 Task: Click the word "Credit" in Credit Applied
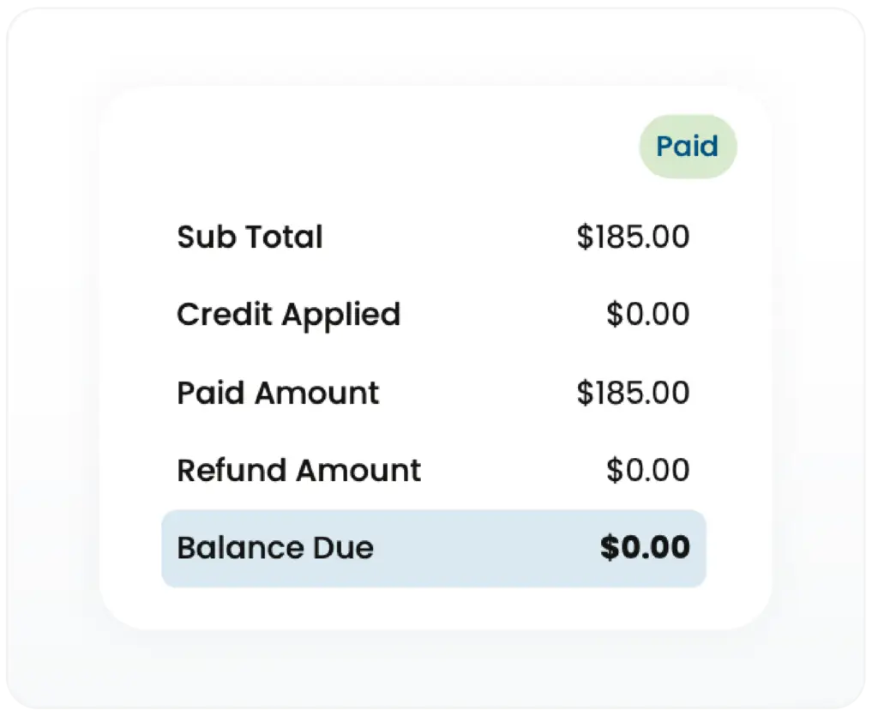[226, 315]
